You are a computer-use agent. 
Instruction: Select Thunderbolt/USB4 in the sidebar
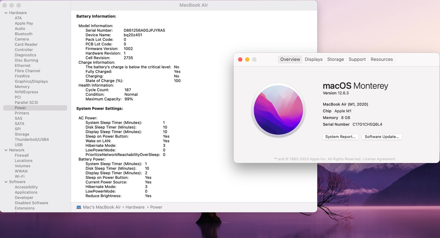tap(32, 140)
